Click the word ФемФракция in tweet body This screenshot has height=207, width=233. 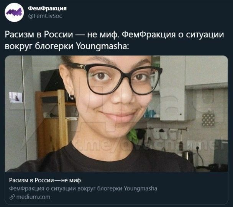(x=149, y=34)
